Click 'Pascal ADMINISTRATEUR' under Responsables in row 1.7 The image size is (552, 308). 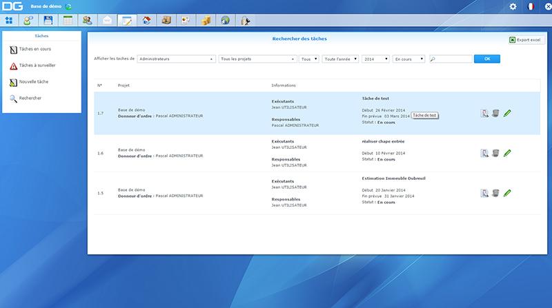point(295,125)
